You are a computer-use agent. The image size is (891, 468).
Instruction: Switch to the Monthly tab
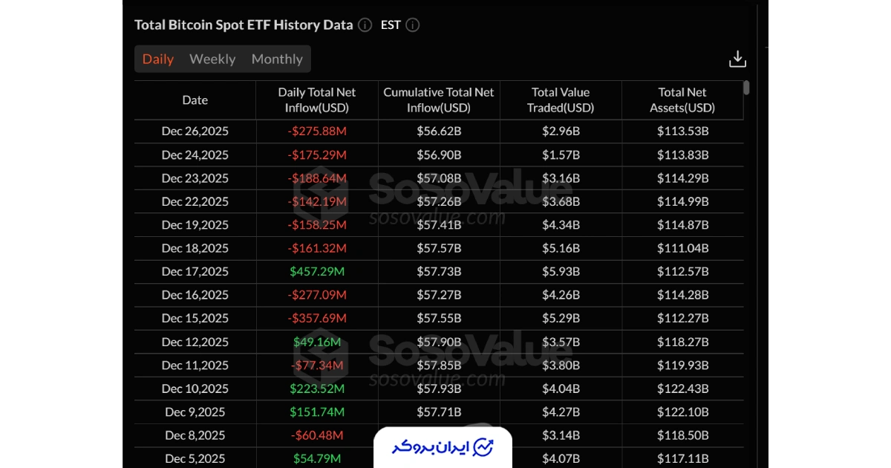276,59
